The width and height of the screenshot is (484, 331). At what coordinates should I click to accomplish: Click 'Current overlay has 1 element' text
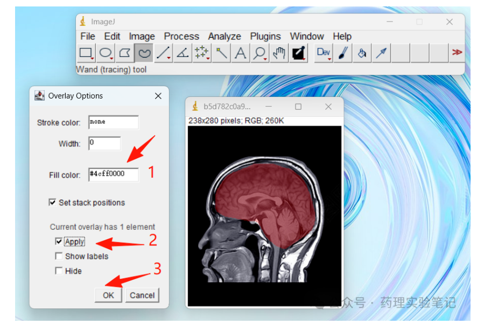(x=102, y=227)
